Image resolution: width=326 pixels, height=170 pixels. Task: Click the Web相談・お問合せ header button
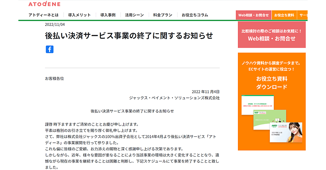[254, 15]
